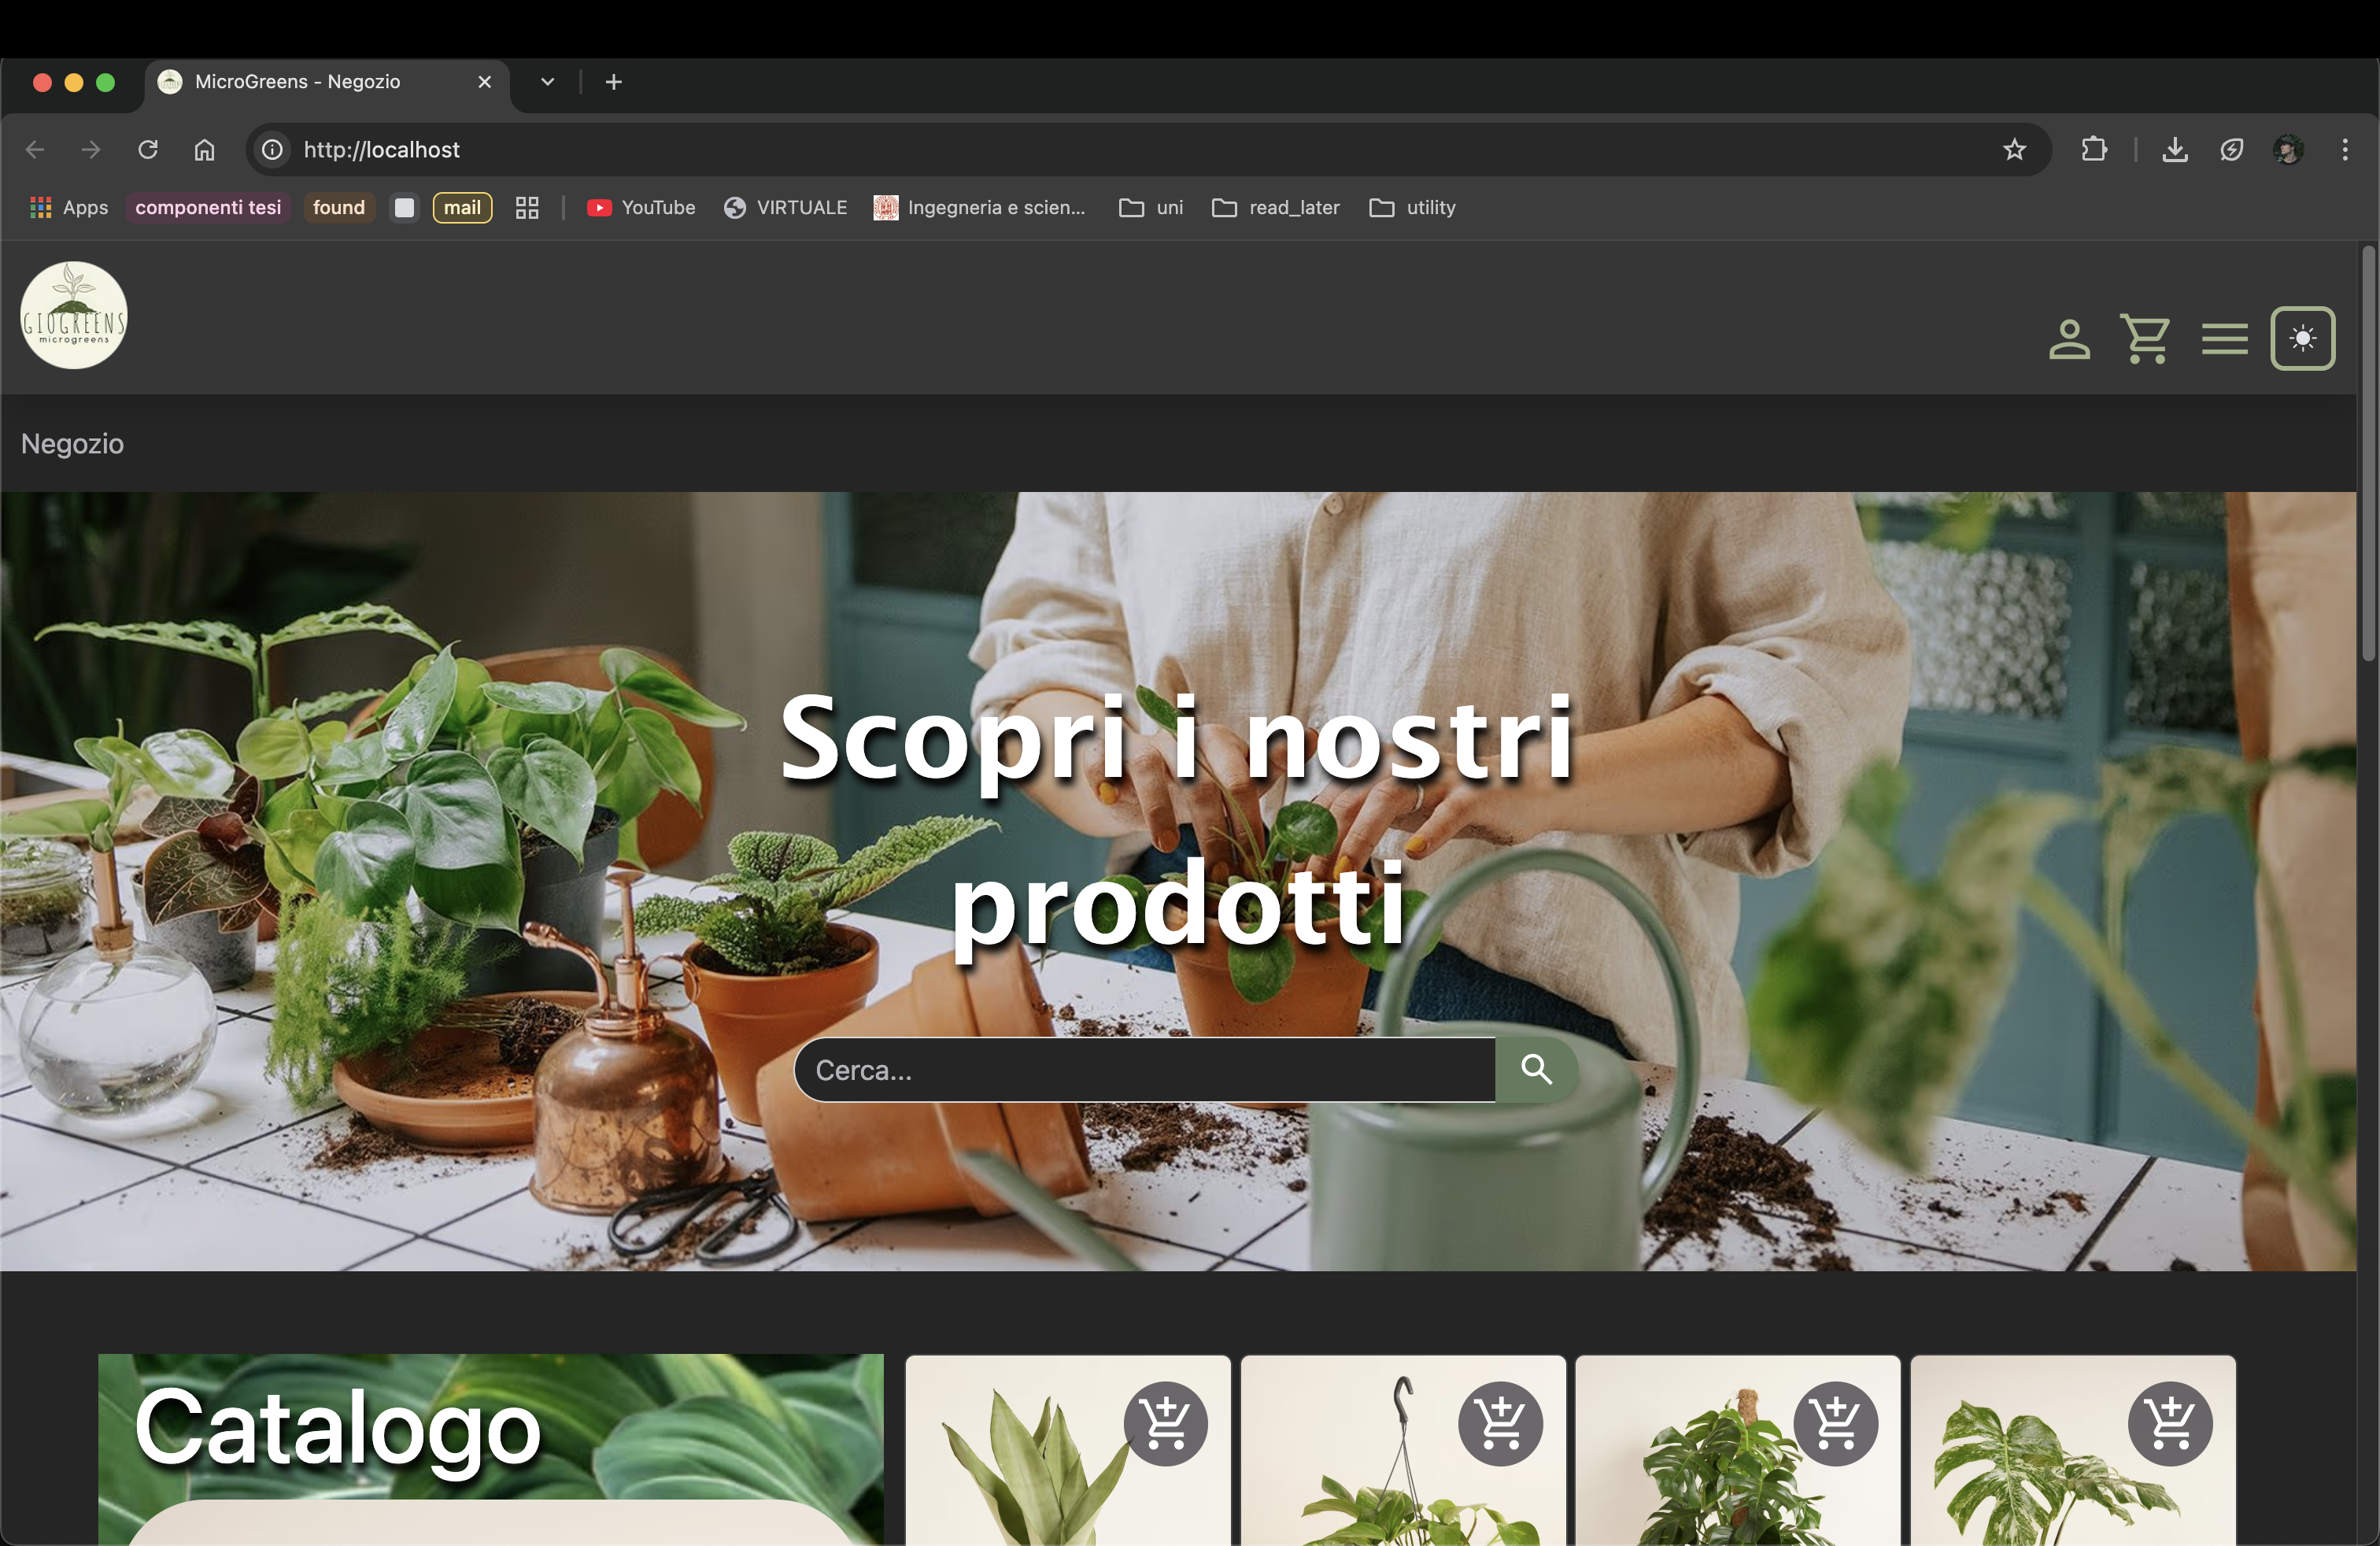2380x1546 pixels.
Task: Open the uni bookmarks folder
Action: (1151, 208)
